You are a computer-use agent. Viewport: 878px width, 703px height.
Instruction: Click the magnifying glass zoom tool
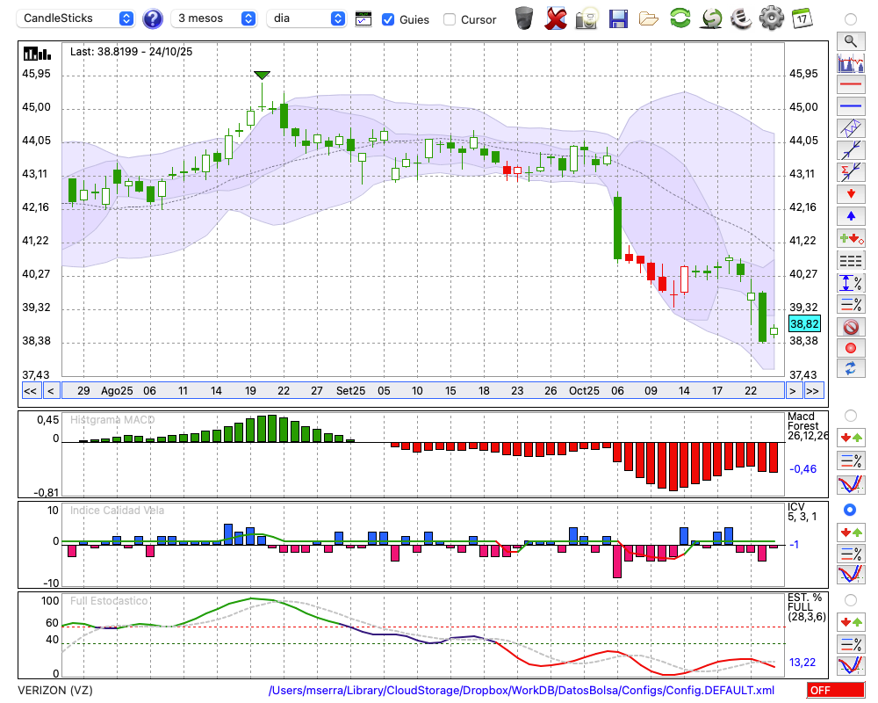coord(850,40)
